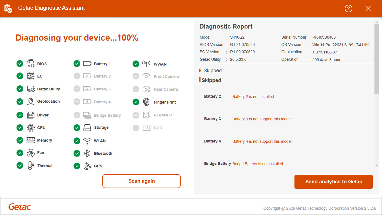Click the BCR barcode icon
Screen dimensions: 382x215
[146, 128]
